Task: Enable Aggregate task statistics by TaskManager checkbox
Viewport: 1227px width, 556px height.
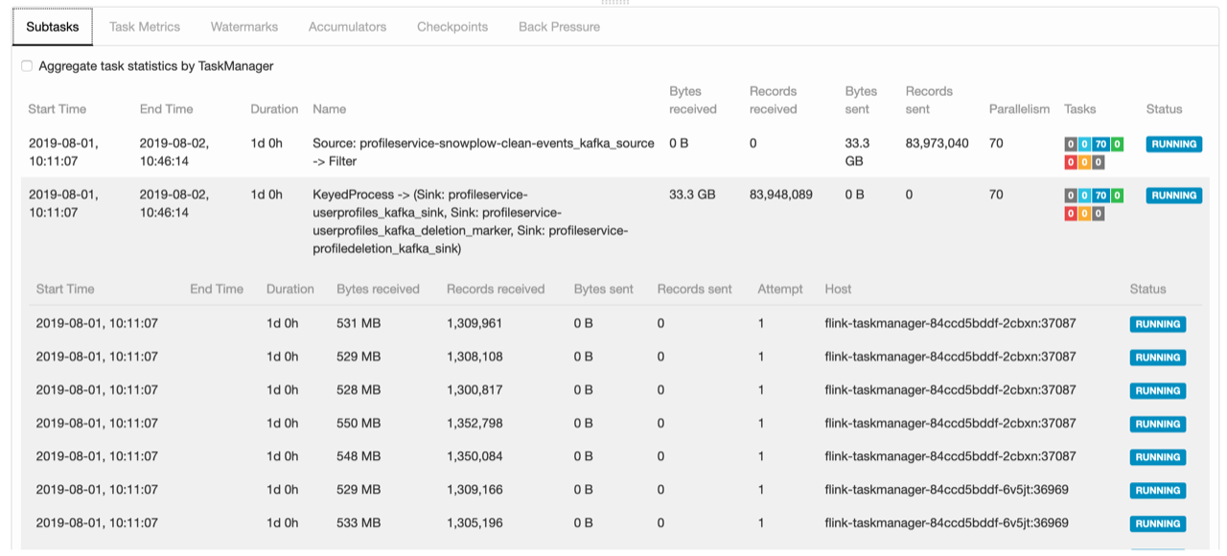Action: pos(27,66)
